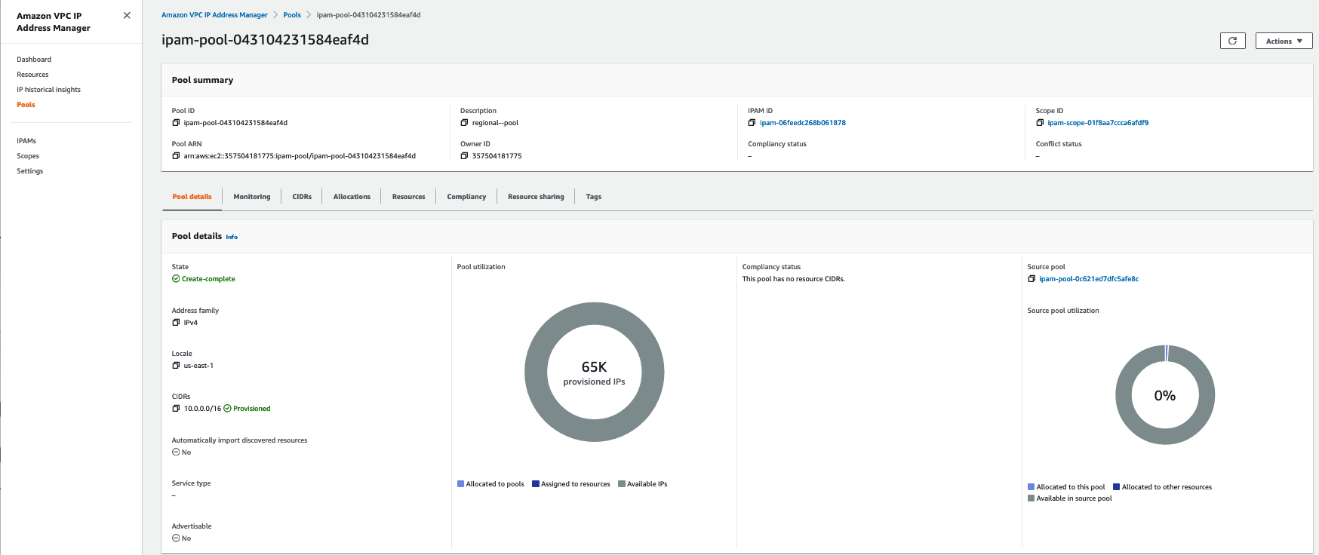Click the refresh icon button
The image size is (1319, 555).
point(1232,41)
